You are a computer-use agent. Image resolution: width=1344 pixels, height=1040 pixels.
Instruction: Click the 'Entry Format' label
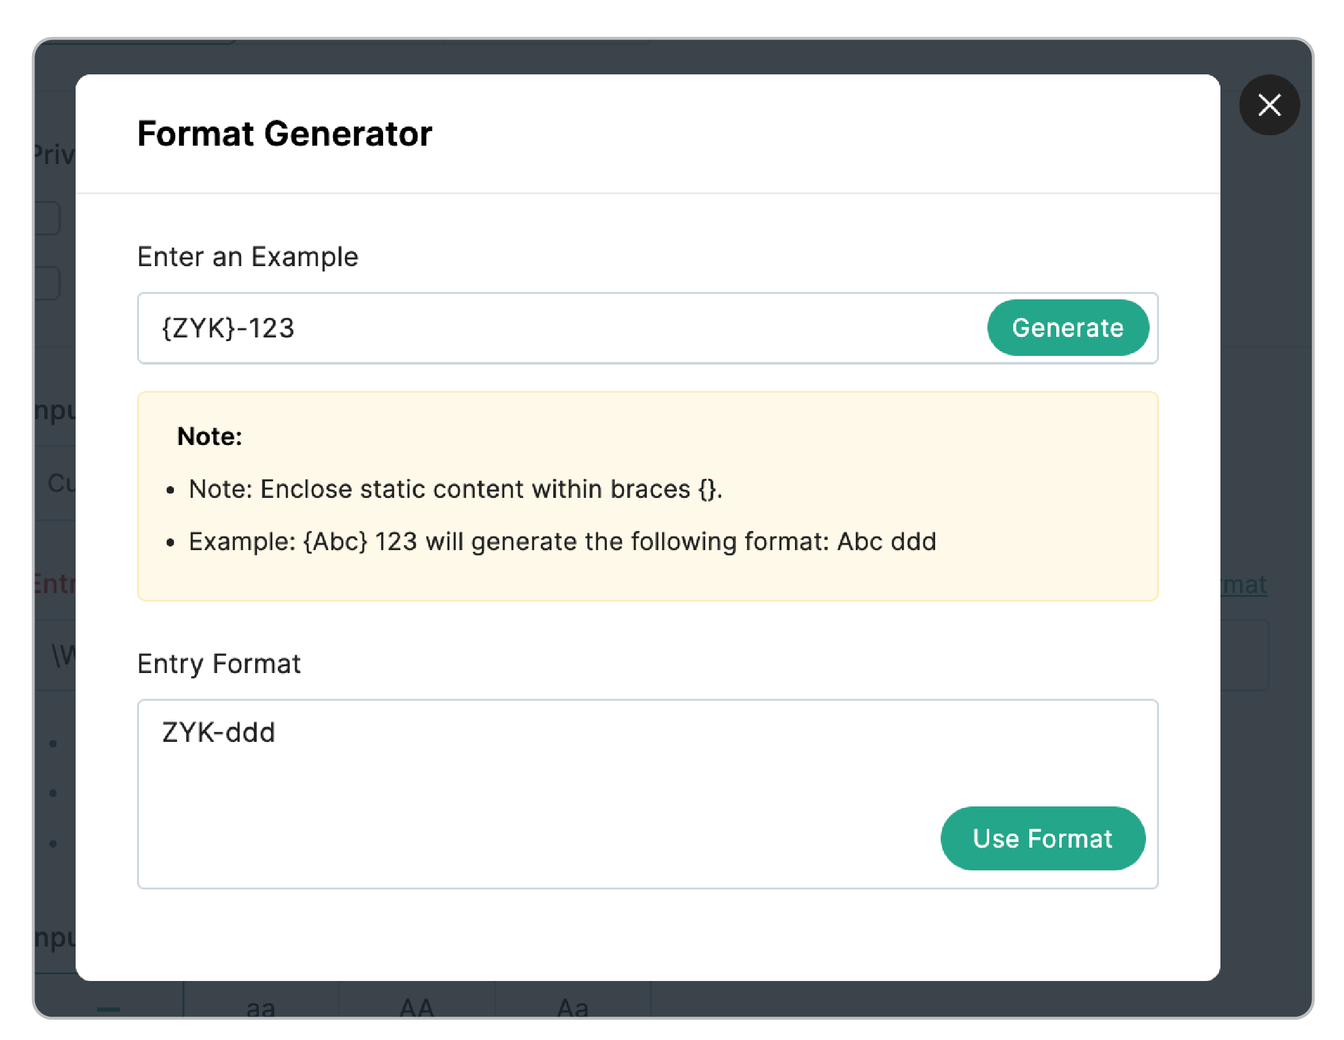point(218,663)
